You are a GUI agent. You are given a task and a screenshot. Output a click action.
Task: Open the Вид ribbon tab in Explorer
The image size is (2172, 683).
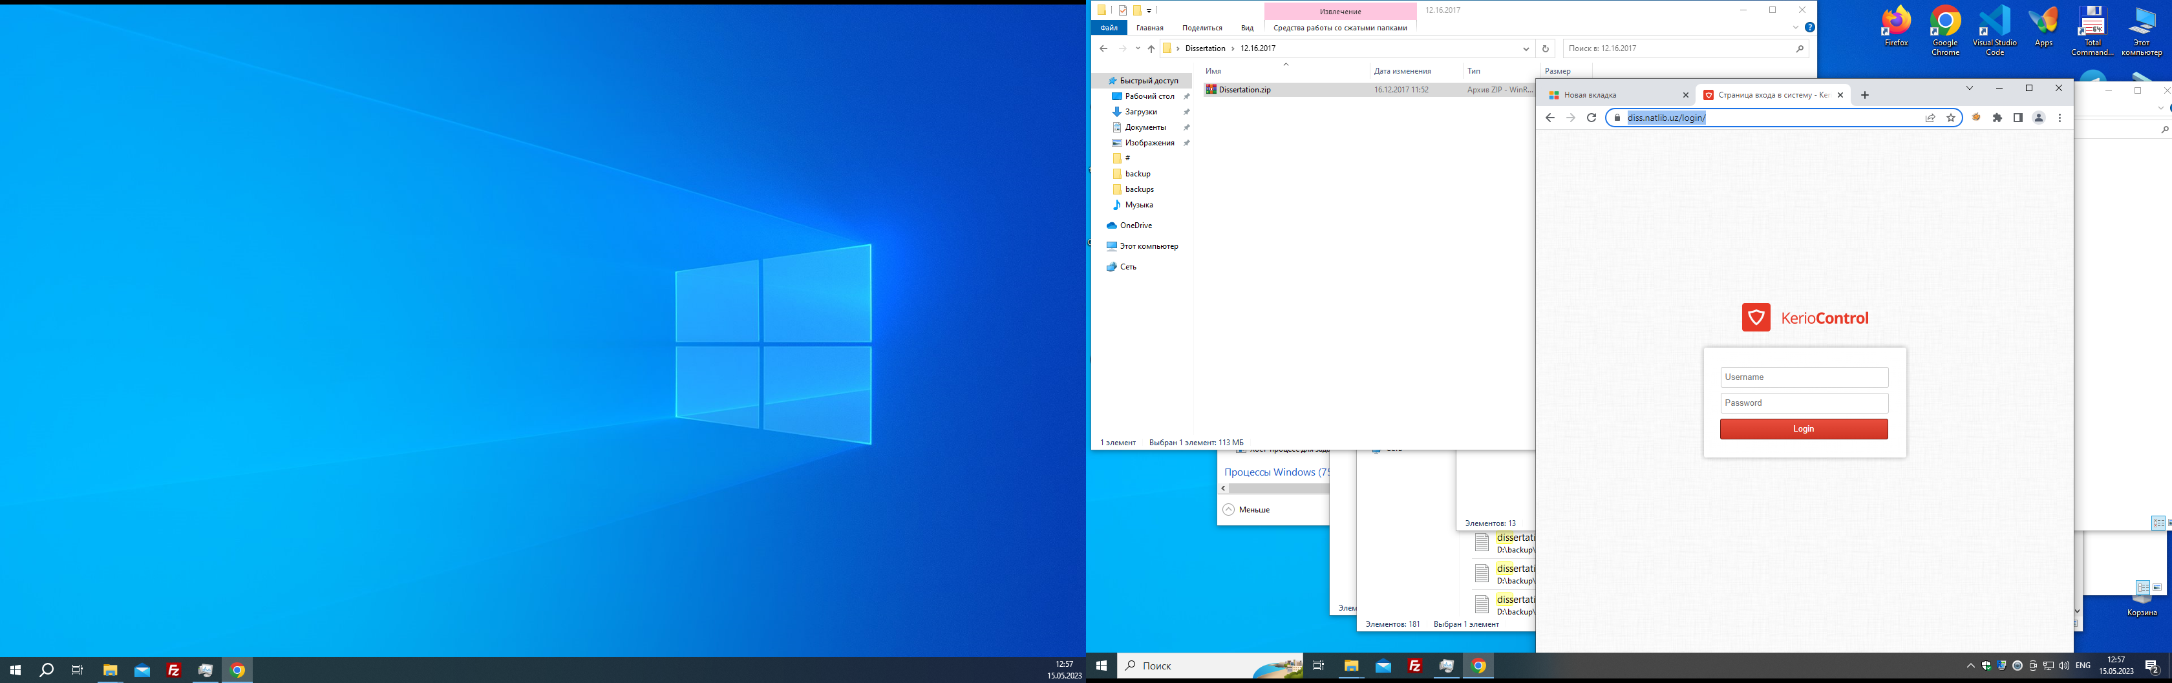click(1247, 28)
